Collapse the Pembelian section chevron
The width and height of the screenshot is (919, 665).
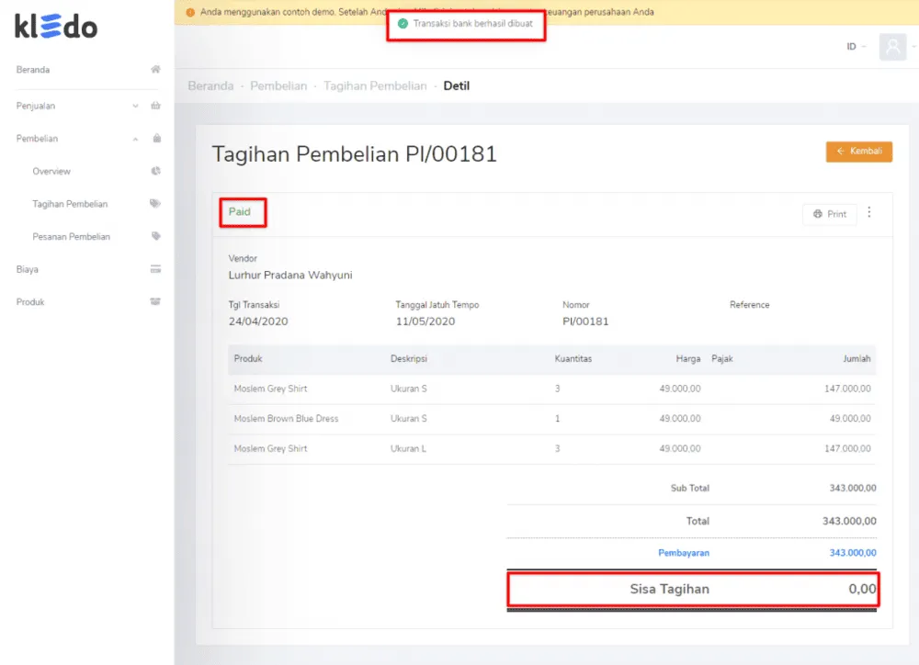point(136,138)
